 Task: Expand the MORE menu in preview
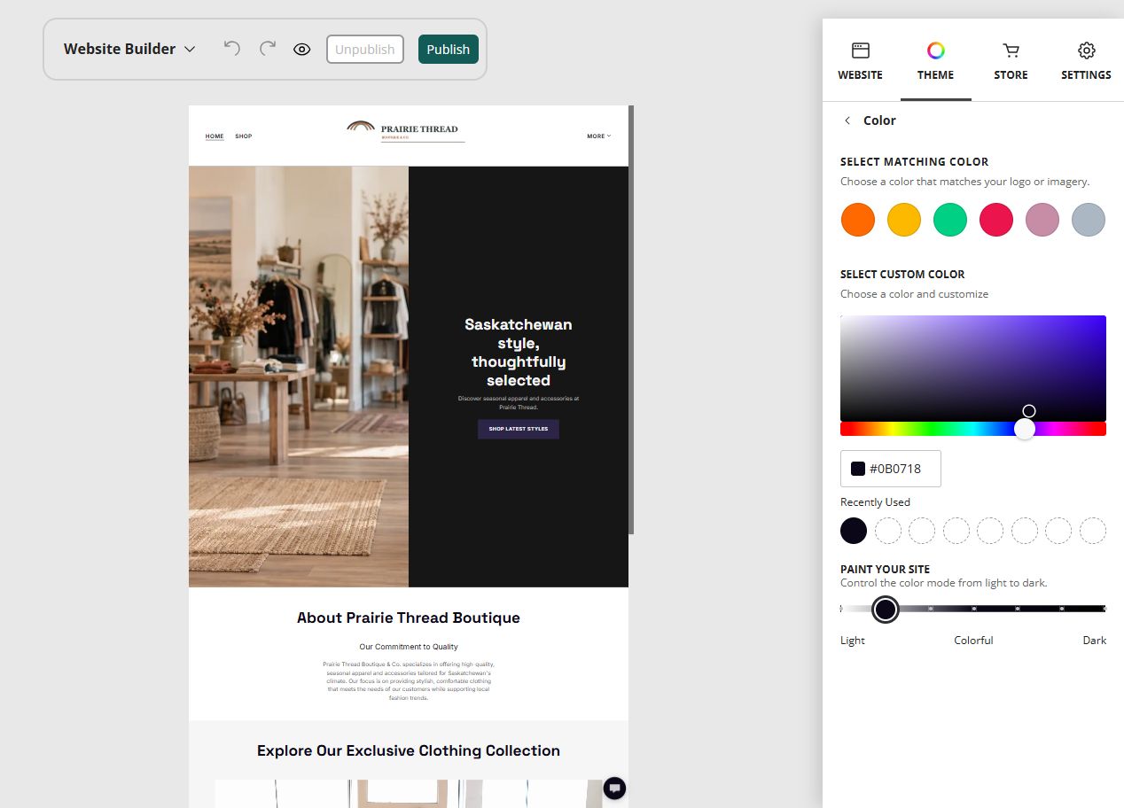point(598,136)
